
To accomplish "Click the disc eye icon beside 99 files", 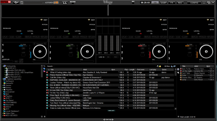I will 172,66.
